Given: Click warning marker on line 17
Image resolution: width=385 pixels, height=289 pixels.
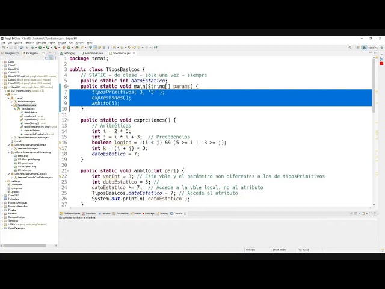Looking at the screenshot, I should point(60,149).
